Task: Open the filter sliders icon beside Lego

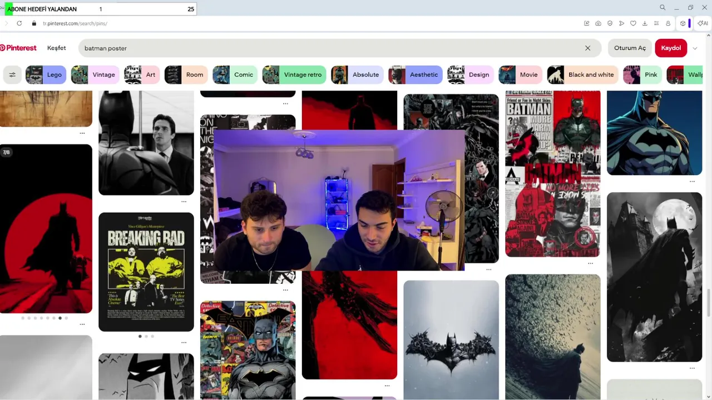Action: [x=12, y=74]
